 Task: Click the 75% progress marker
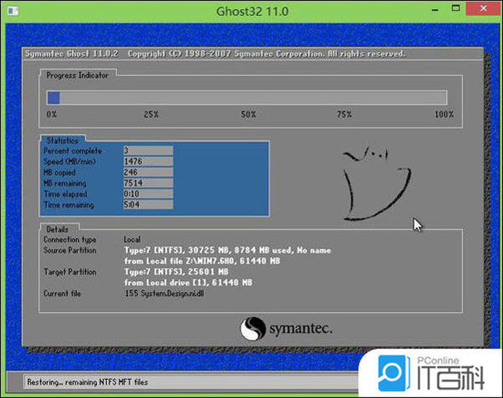(344, 115)
